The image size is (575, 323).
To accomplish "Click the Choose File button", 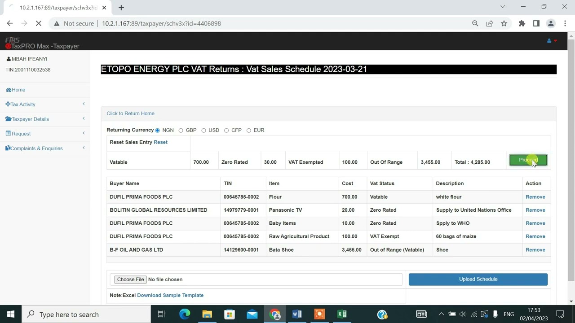I will coord(130,279).
